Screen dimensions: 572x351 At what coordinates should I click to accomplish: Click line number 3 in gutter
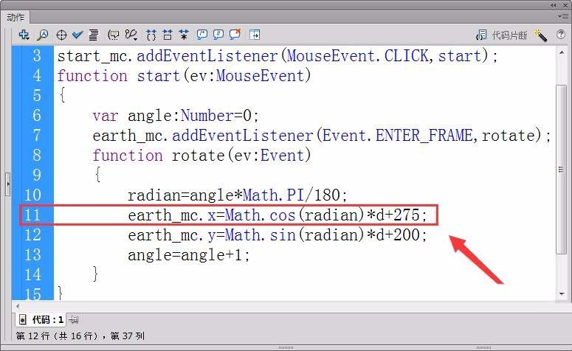pos(36,56)
